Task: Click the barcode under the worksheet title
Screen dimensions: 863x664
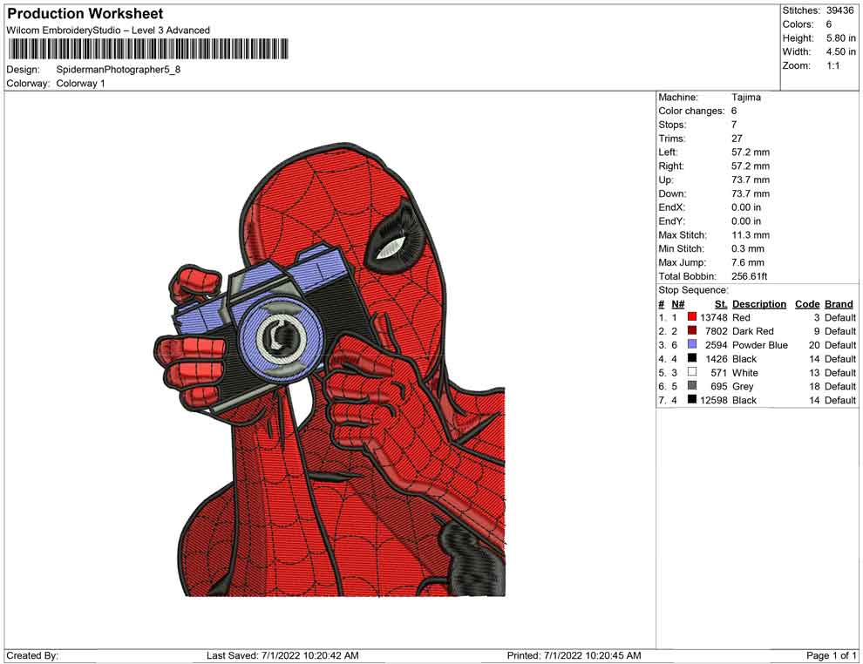Action: 147,49
